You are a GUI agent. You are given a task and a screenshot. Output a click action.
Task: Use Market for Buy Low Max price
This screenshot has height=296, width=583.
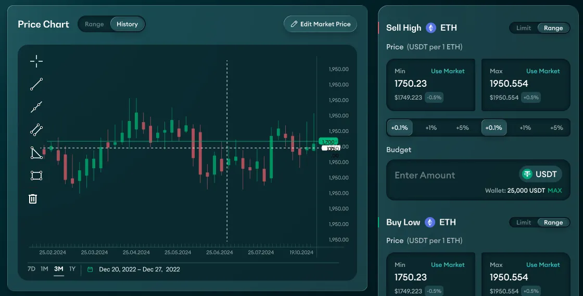543,265
